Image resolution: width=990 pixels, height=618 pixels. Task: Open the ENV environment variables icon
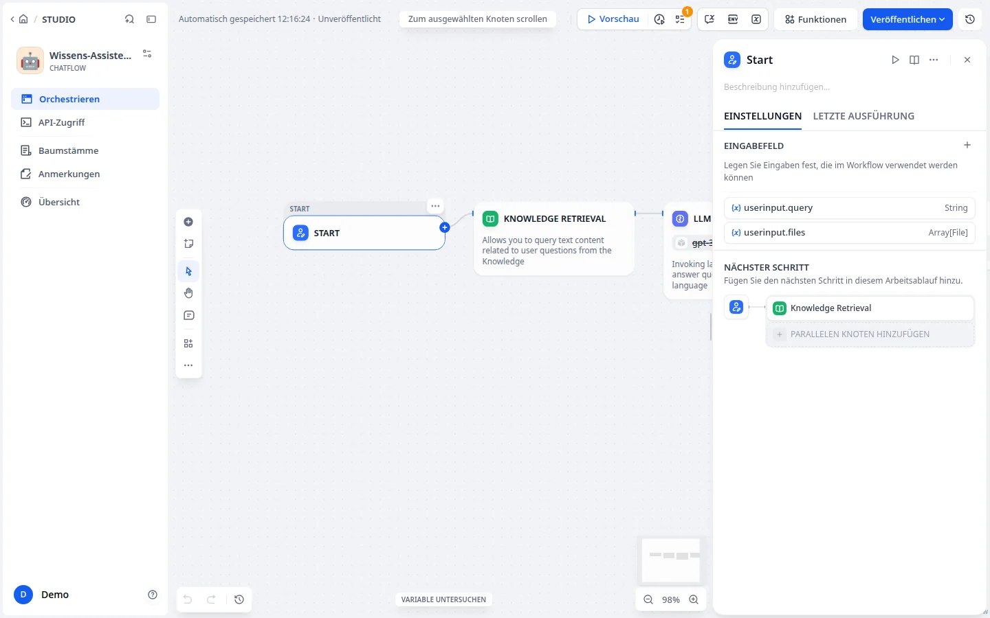coord(733,19)
